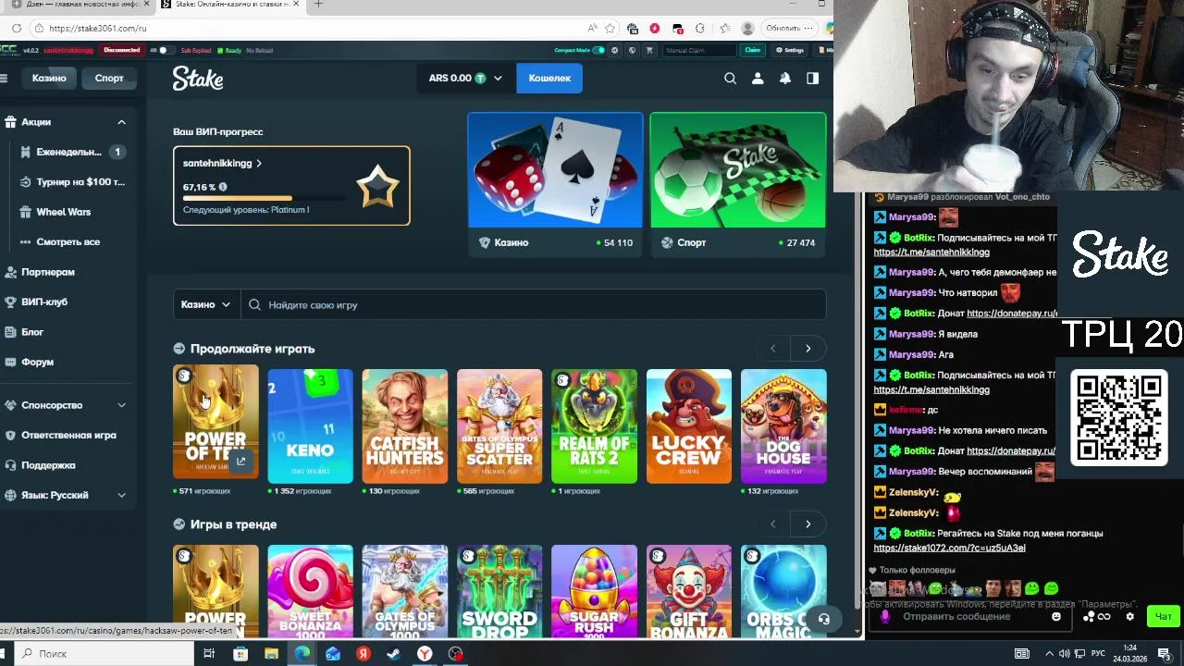This screenshot has height=666, width=1184.
Task: Expand the Спонсорство sidebar section
Action: click(x=121, y=405)
